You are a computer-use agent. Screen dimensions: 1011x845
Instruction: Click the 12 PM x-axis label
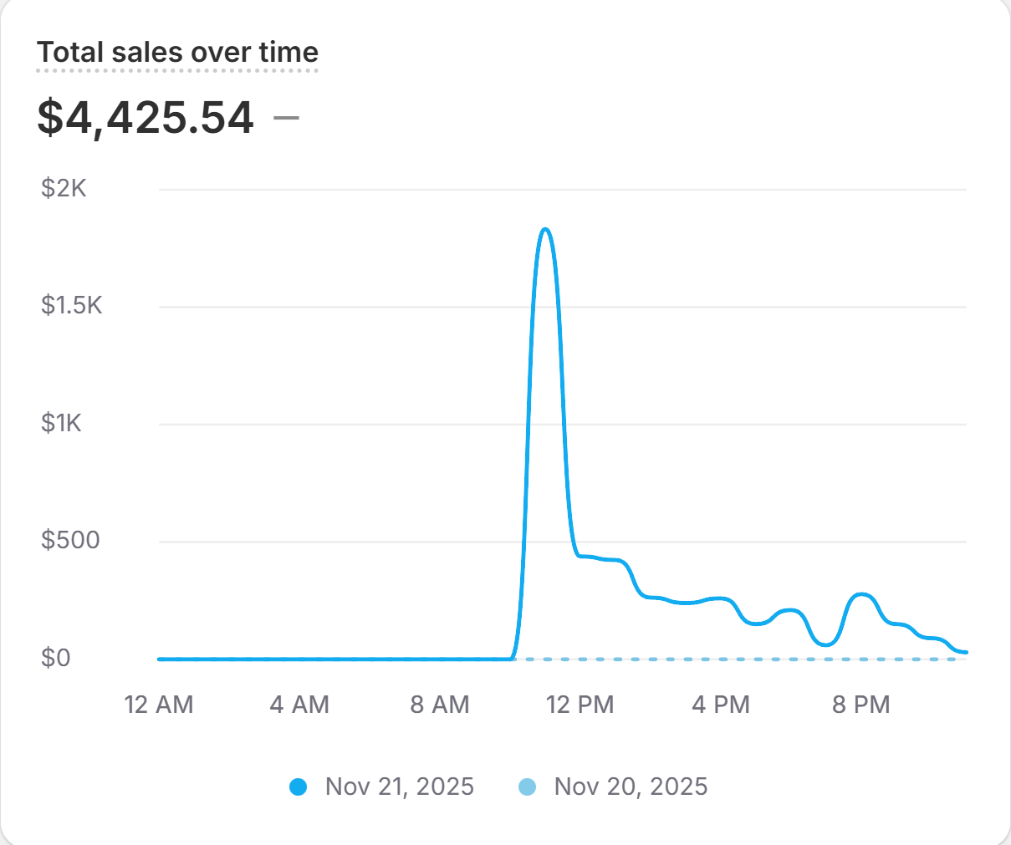pos(580,705)
